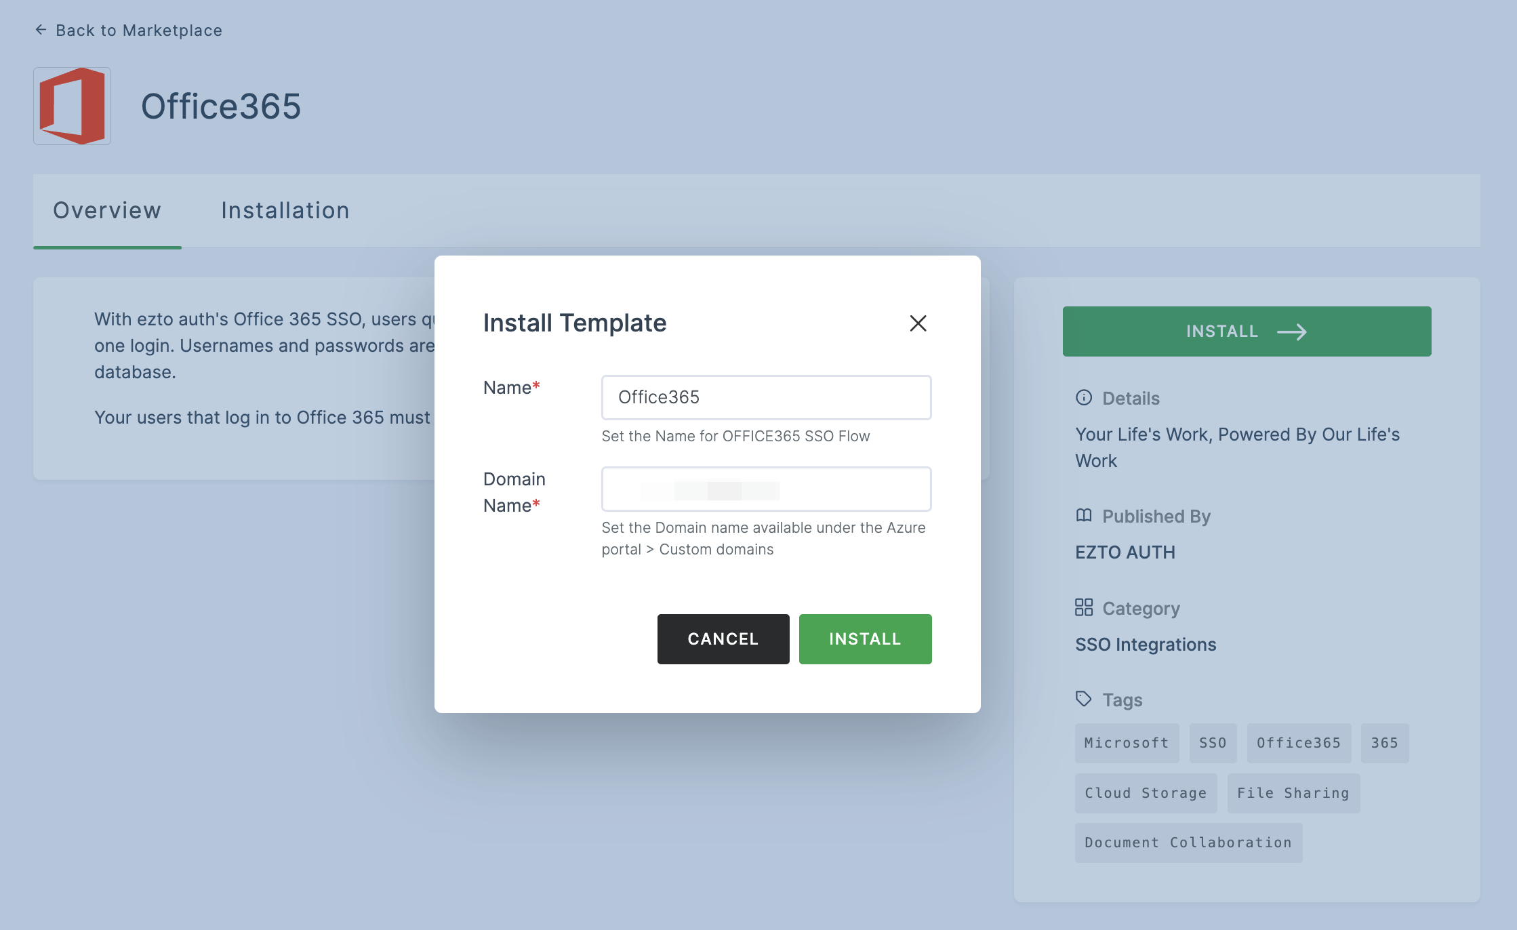Click the SSO tag filter
The width and height of the screenshot is (1517, 930).
pos(1211,742)
